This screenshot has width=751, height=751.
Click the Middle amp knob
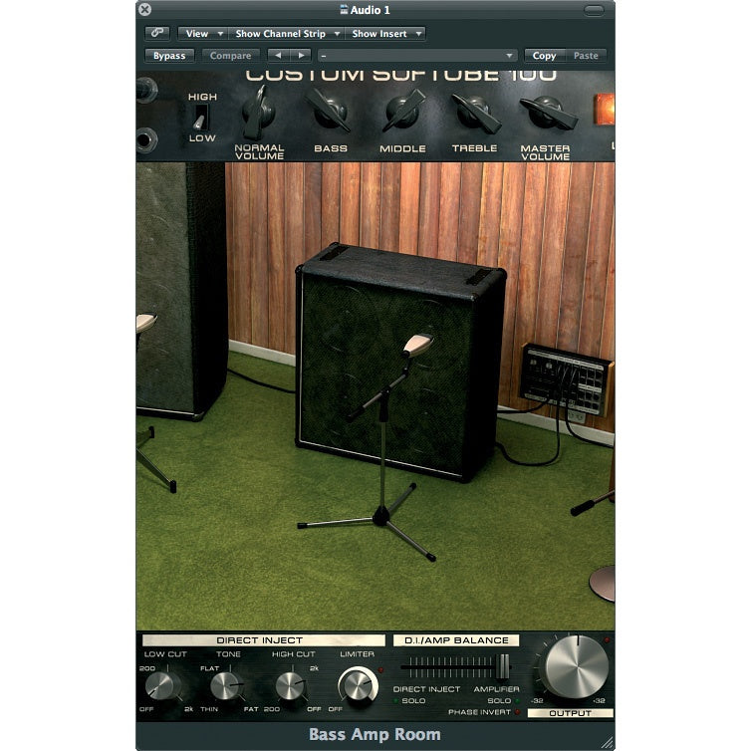pos(402,112)
